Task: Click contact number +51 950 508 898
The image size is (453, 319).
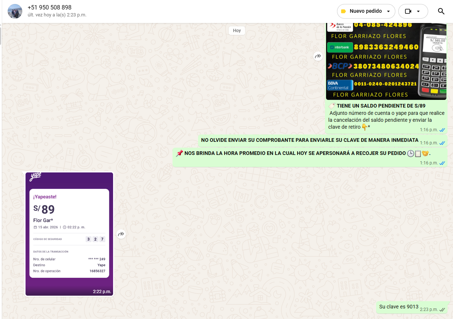Action: click(x=50, y=8)
